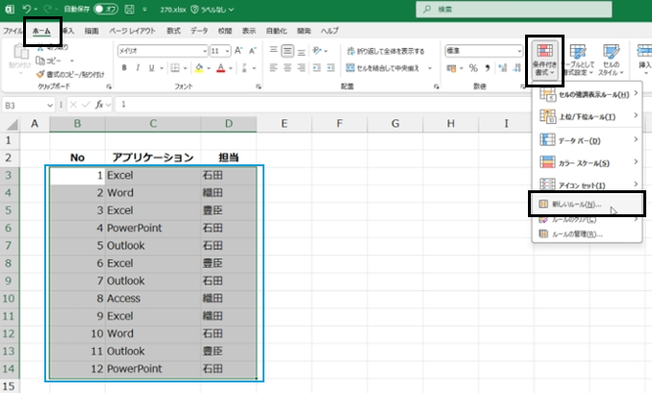Click the red font color swatch
652x393 pixels.
[x=220, y=68]
